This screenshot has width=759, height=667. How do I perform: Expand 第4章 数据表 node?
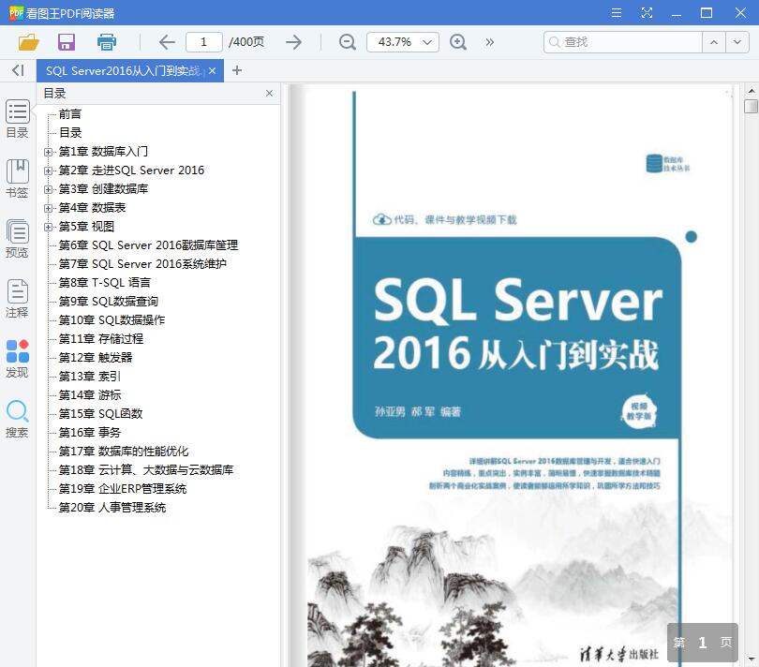(x=48, y=208)
